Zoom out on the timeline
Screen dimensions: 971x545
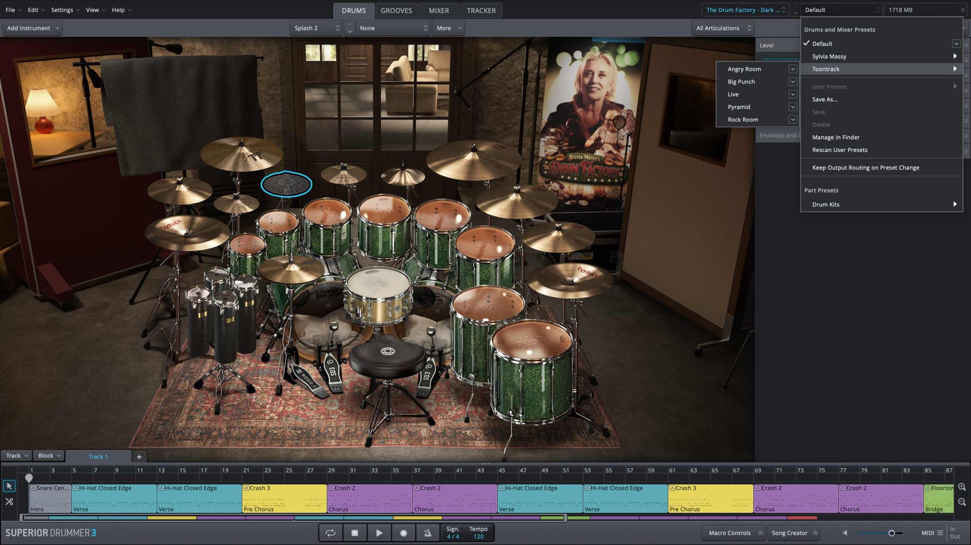(x=962, y=502)
